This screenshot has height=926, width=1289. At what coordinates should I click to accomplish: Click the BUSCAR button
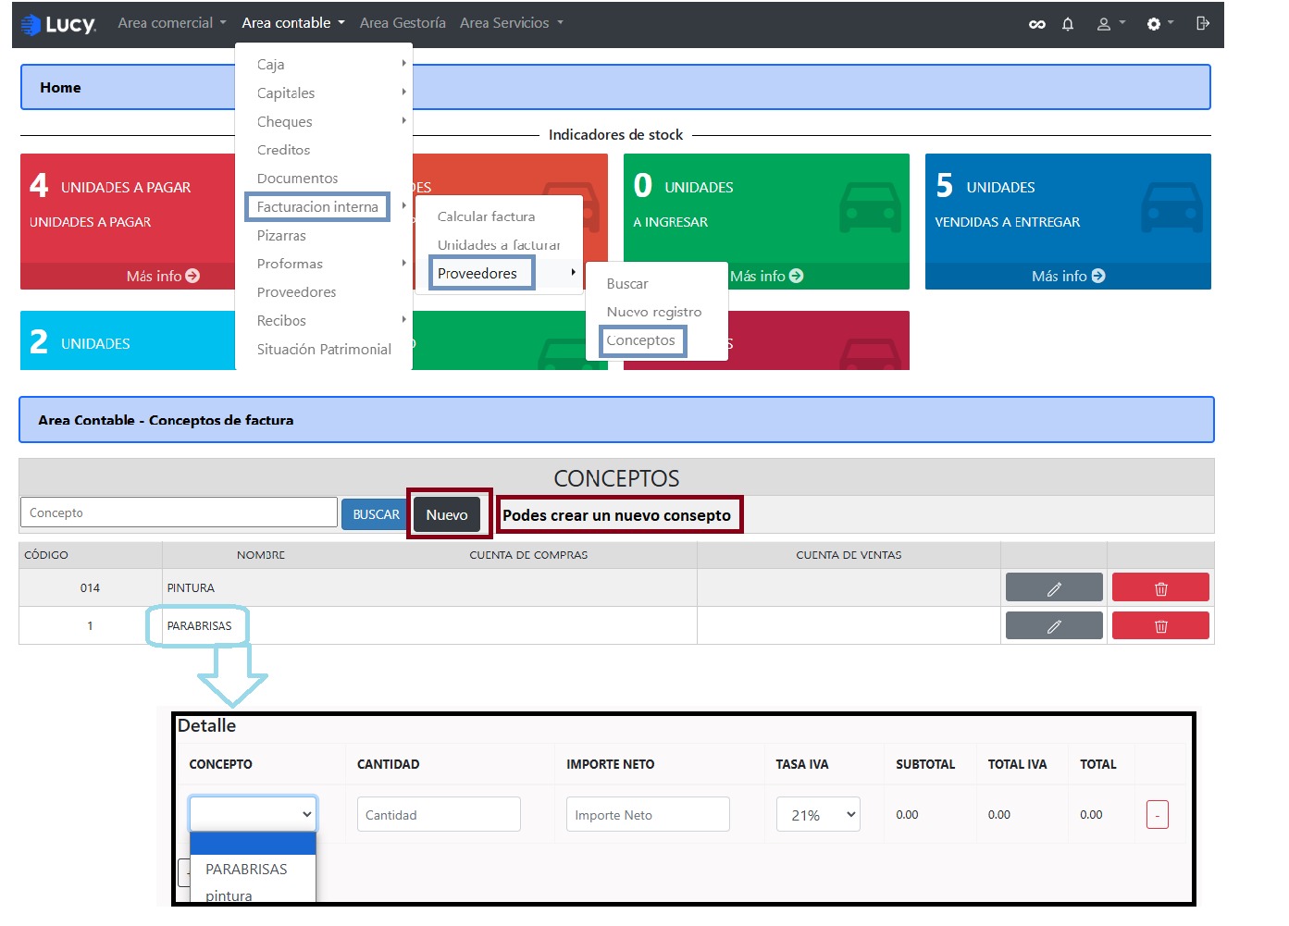click(x=376, y=514)
